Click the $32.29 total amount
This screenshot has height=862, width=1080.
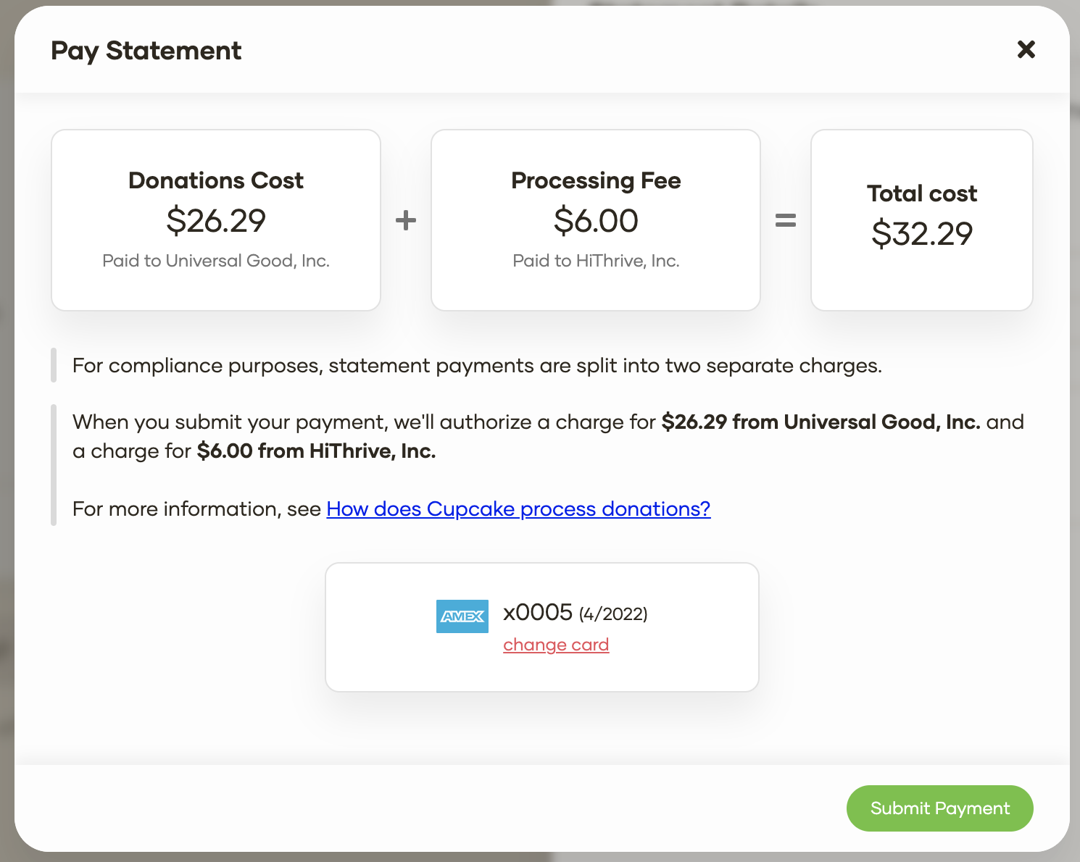click(922, 233)
